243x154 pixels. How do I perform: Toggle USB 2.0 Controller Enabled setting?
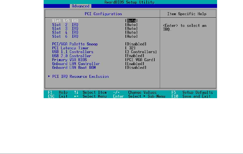[134, 56]
